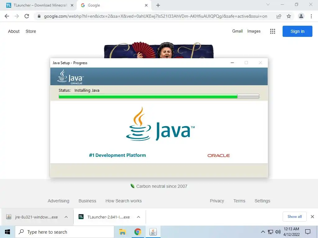Close the Google browser tab
318x238 pixels.
click(146, 5)
